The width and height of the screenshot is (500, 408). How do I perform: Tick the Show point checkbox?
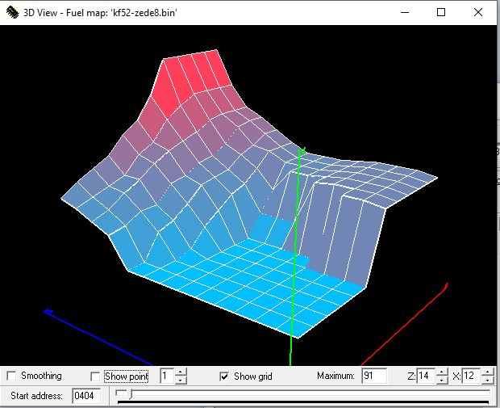96,376
